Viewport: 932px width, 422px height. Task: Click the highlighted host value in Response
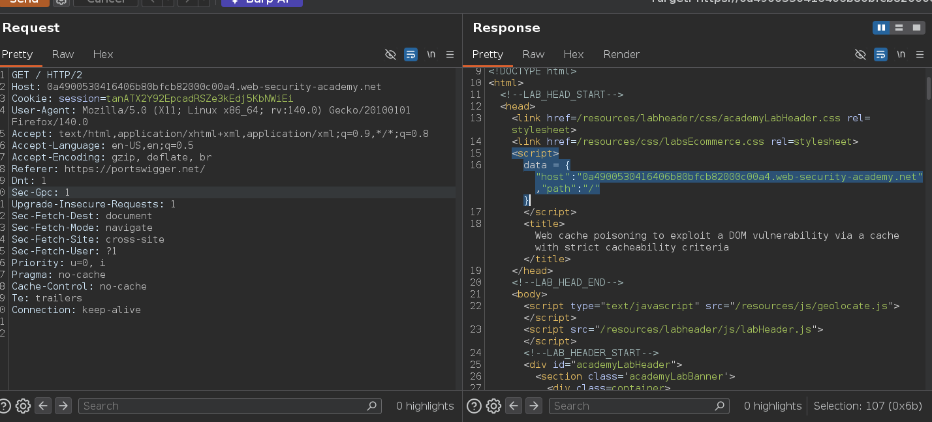pos(749,177)
